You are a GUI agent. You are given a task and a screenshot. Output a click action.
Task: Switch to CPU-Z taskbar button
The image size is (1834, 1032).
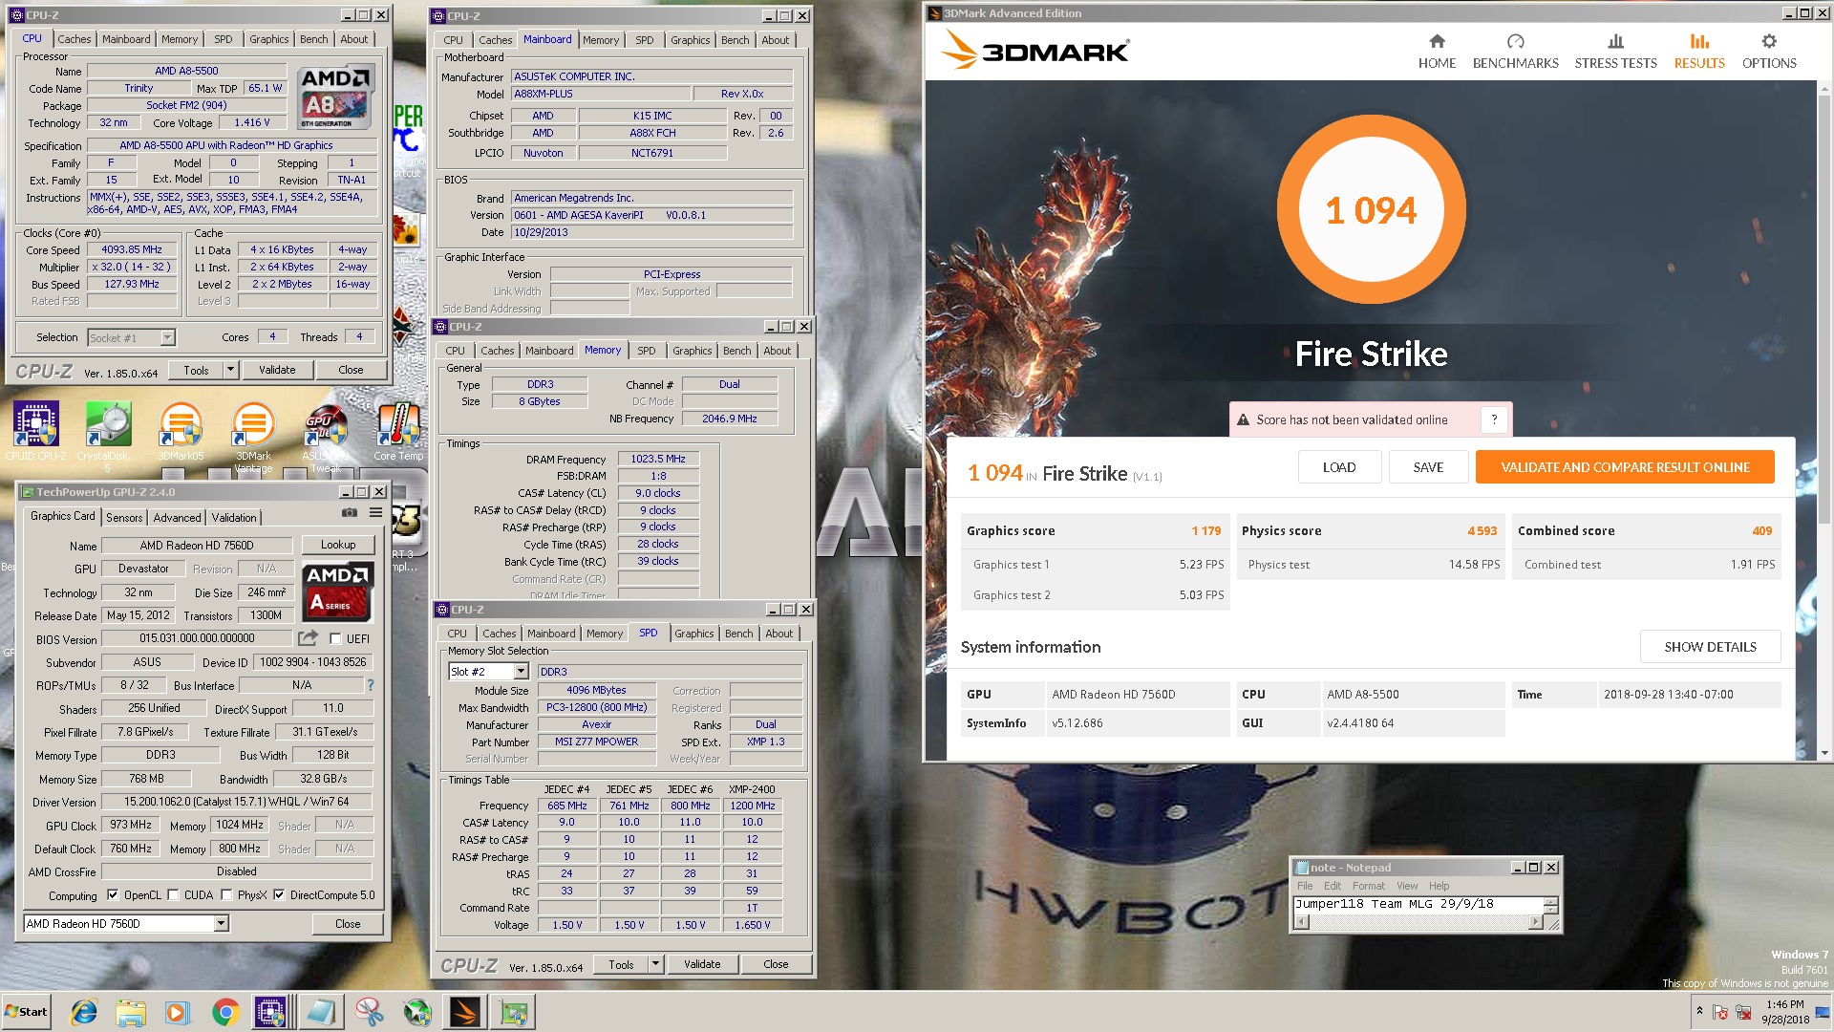pos(270,1012)
